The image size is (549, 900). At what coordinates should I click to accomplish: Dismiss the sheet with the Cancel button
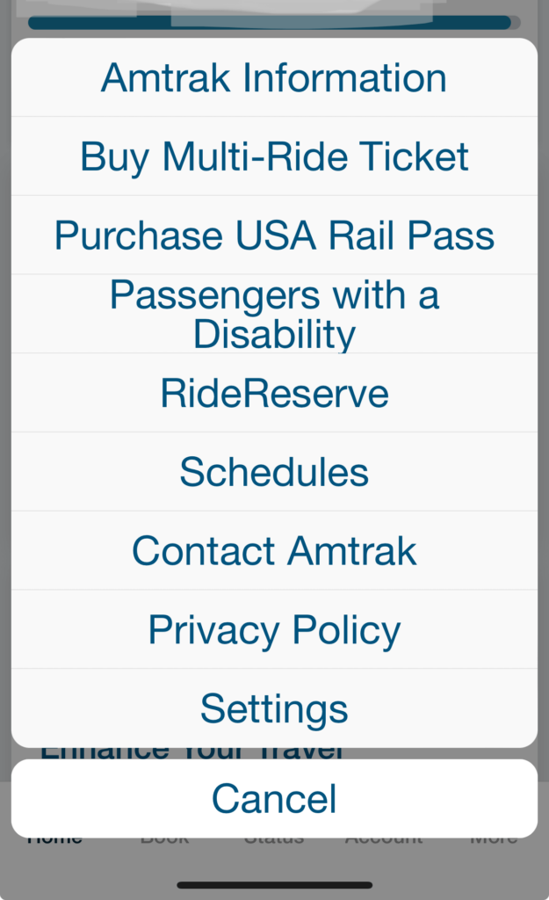(274, 798)
